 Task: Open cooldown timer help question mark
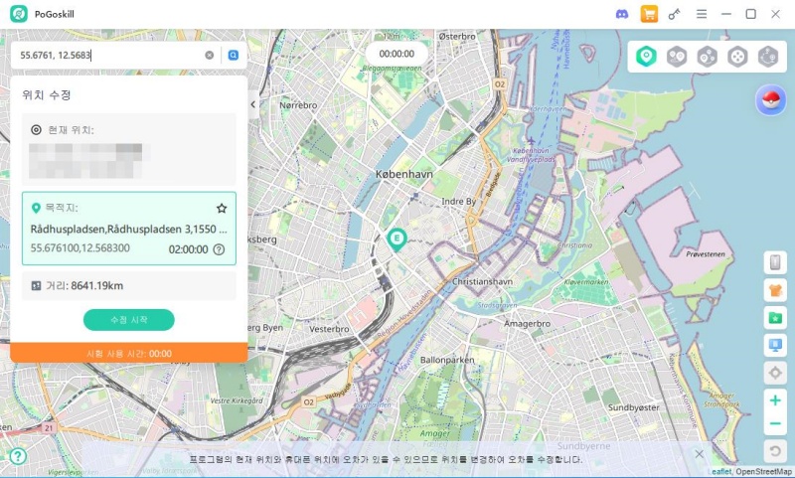point(219,249)
